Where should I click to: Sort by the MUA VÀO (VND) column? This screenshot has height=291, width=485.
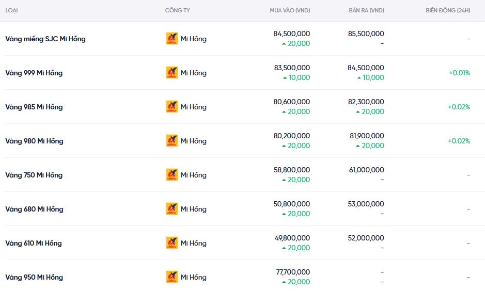coord(290,10)
